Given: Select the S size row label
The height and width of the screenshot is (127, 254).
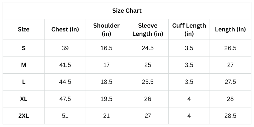Looking at the screenshot, I should (23, 48).
